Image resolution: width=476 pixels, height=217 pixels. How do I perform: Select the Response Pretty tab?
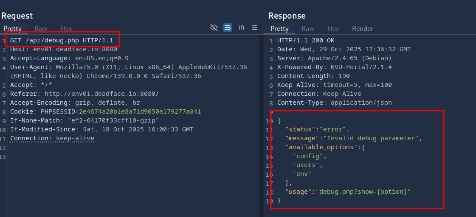click(279, 29)
